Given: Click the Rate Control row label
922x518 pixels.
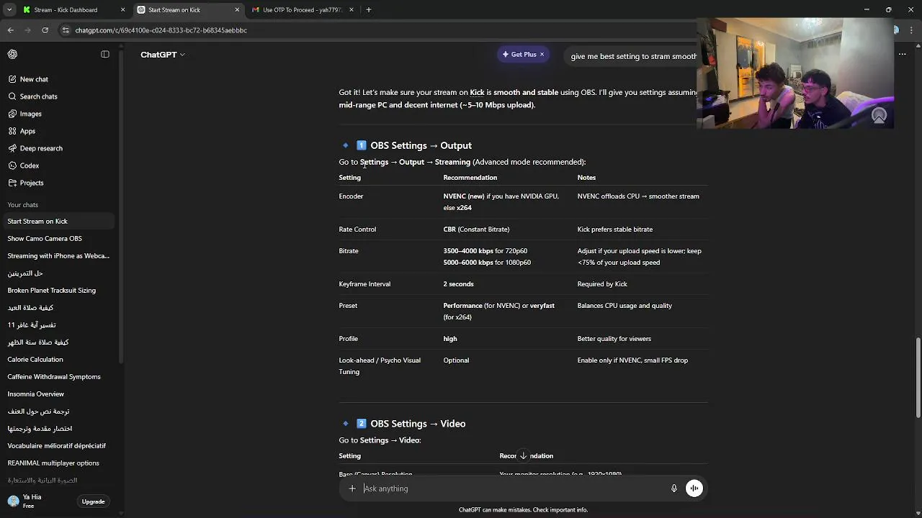Looking at the screenshot, I should [x=357, y=230].
